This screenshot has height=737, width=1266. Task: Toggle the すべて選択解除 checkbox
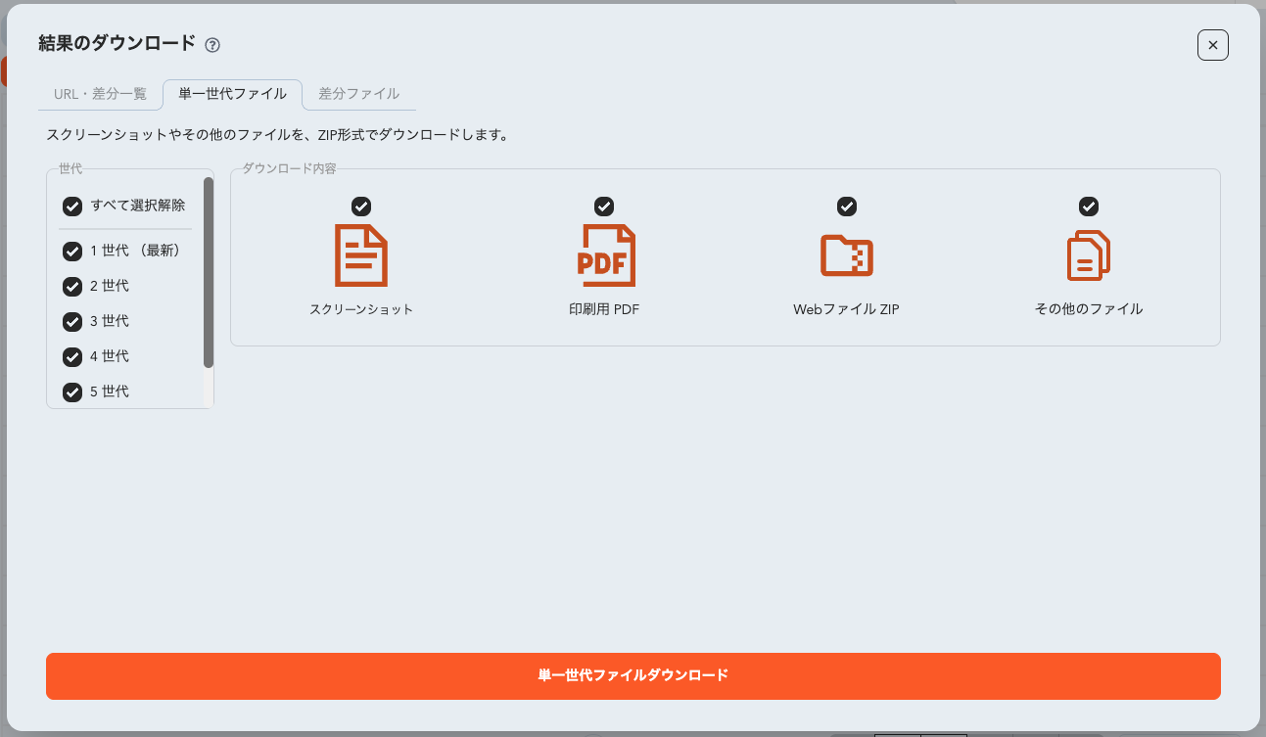coord(71,207)
